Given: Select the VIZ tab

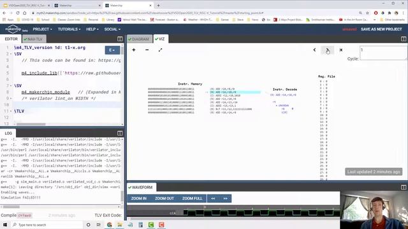Looking at the screenshot, I should coord(160,39).
